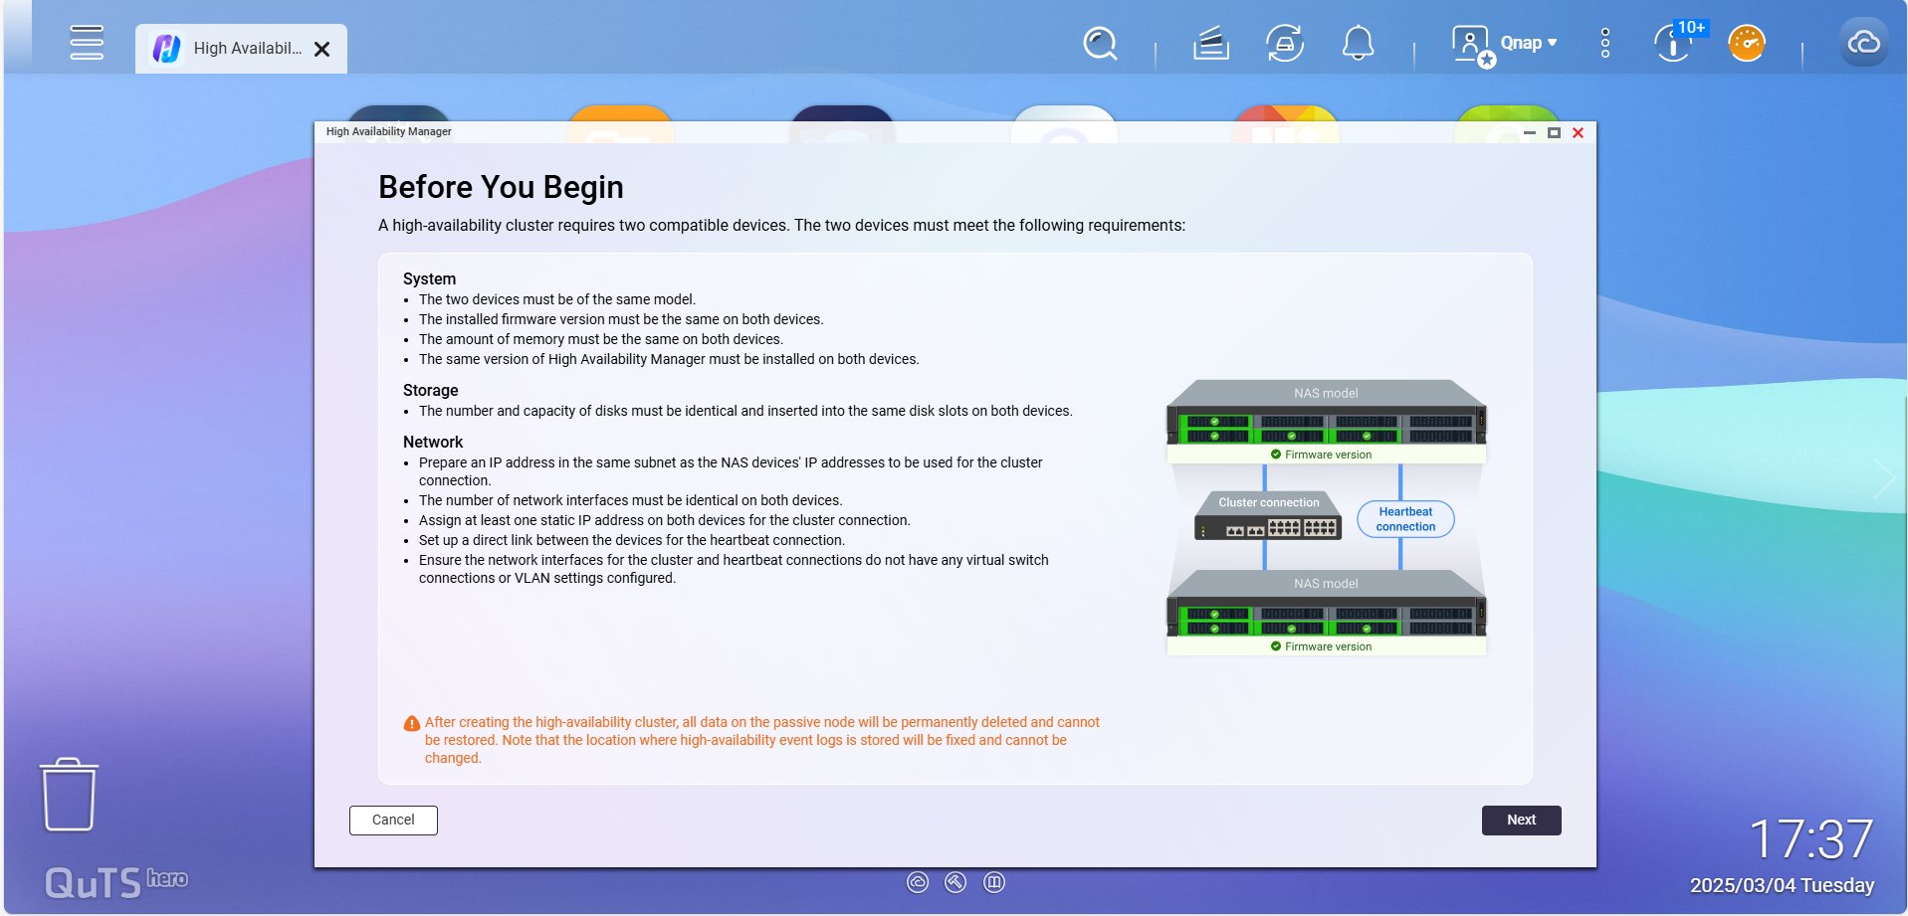Screen dimensions: 1908x916
Task: Open the external devices icon
Action: click(x=1285, y=44)
